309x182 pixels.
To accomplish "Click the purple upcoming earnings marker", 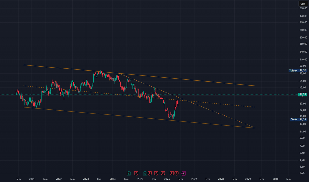I will coord(184,173).
